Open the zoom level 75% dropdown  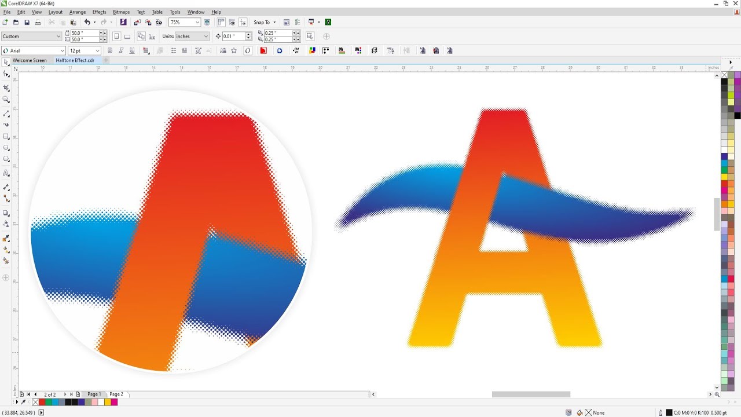pos(197,22)
